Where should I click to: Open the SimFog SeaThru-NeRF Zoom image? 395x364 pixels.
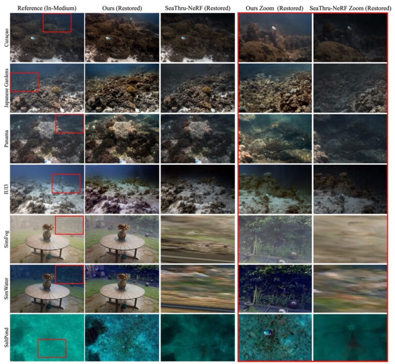[x=350, y=239]
